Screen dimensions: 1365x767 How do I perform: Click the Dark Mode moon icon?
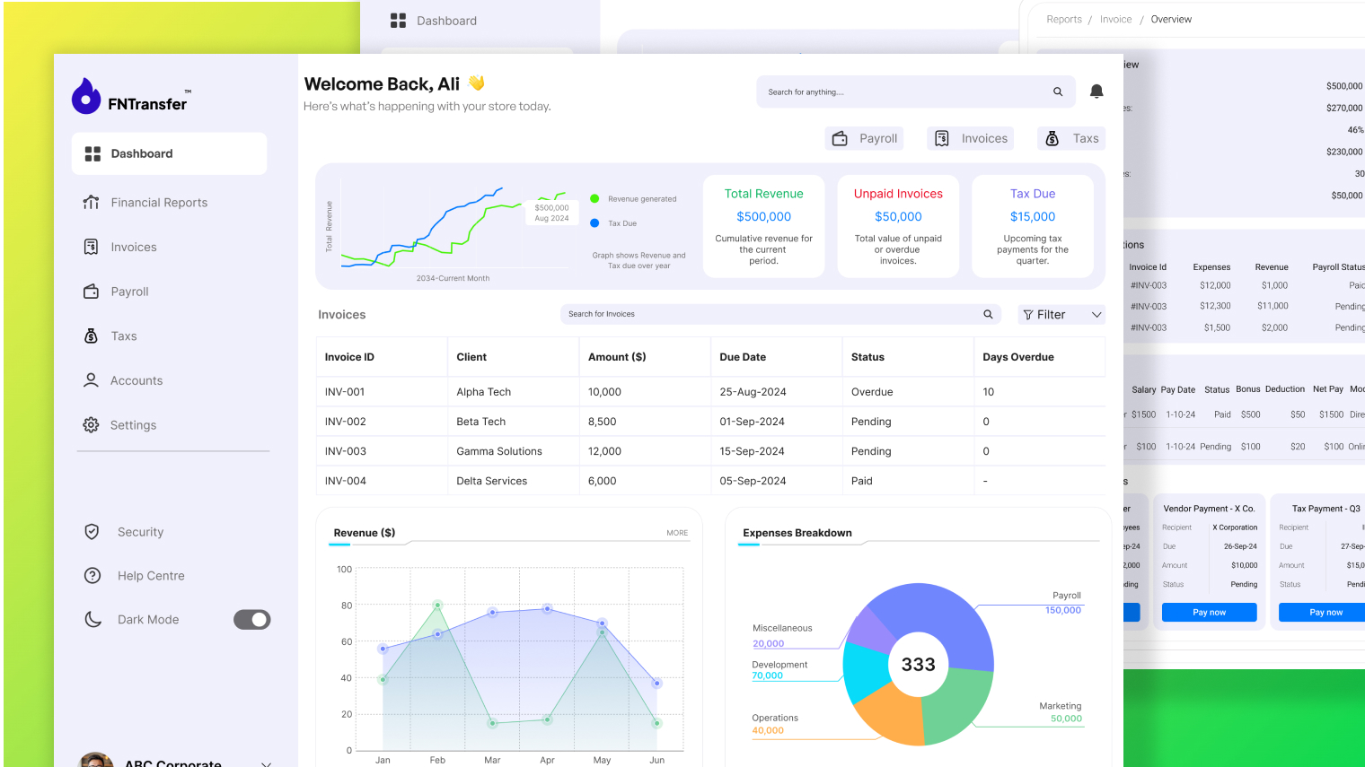pos(92,619)
